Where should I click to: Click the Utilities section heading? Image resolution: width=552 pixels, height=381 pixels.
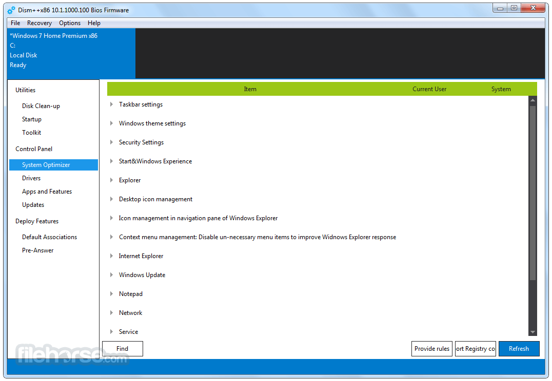click(x=25, y=90)
